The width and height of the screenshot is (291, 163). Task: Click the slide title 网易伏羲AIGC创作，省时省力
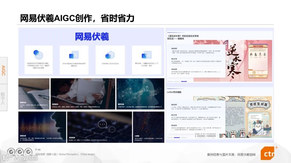pos(77,18)
